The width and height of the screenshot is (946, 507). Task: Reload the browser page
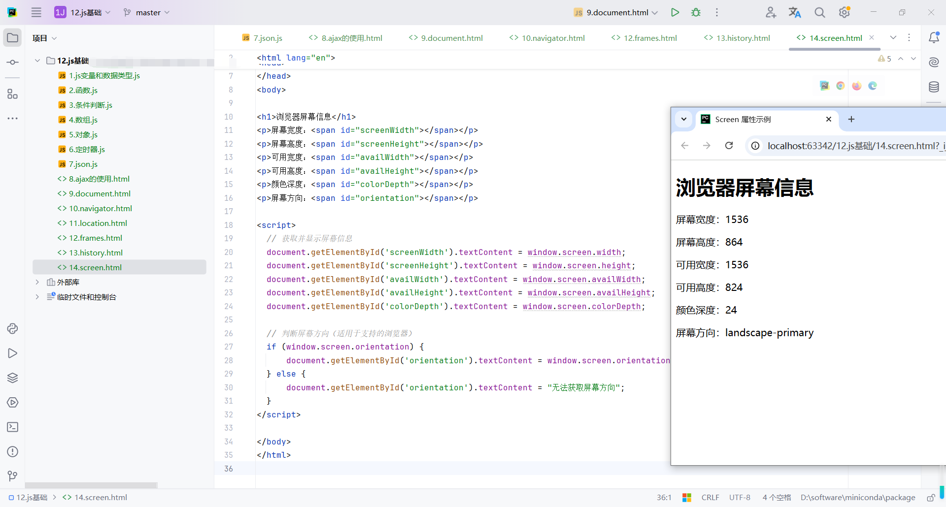729,146
